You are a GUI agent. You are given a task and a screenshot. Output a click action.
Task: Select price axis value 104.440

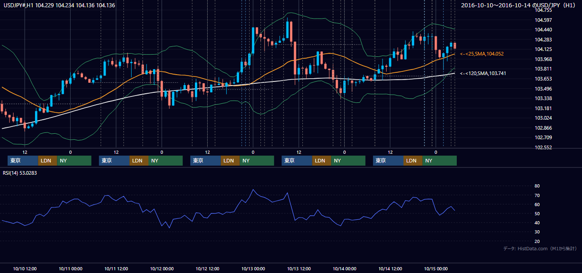coord(543,30)
